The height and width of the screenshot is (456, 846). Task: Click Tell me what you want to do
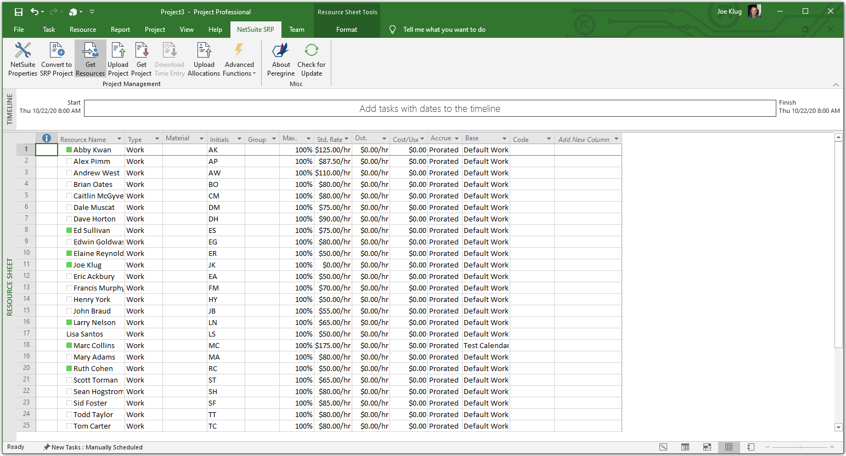coord(444,30)
